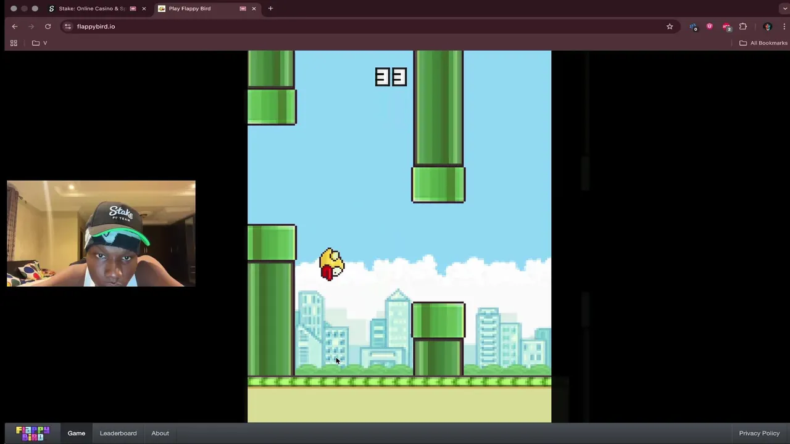Viewport: 790px width, 444px height.
Task: Open the V bookmarks folder
Action: (x=39, y=43)
